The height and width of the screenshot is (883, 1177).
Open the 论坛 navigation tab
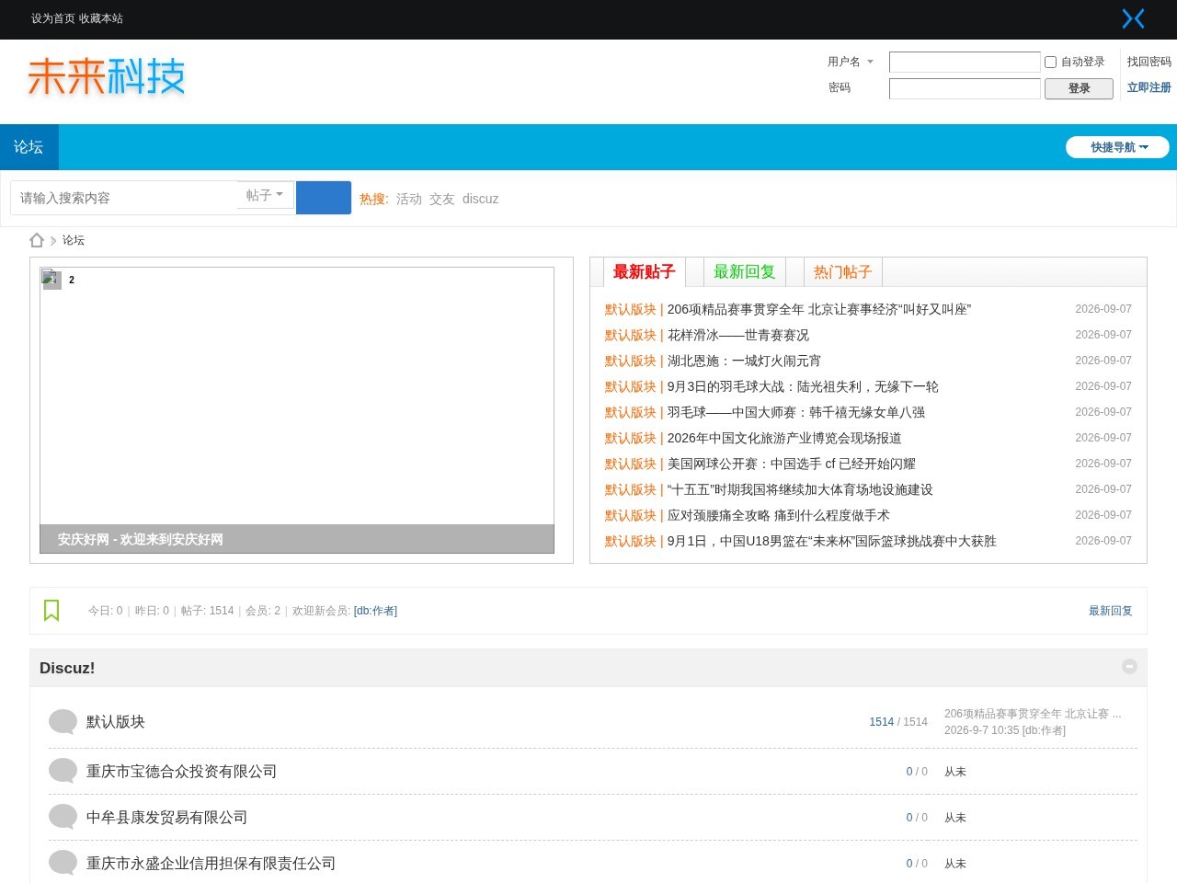coord(29,147)
